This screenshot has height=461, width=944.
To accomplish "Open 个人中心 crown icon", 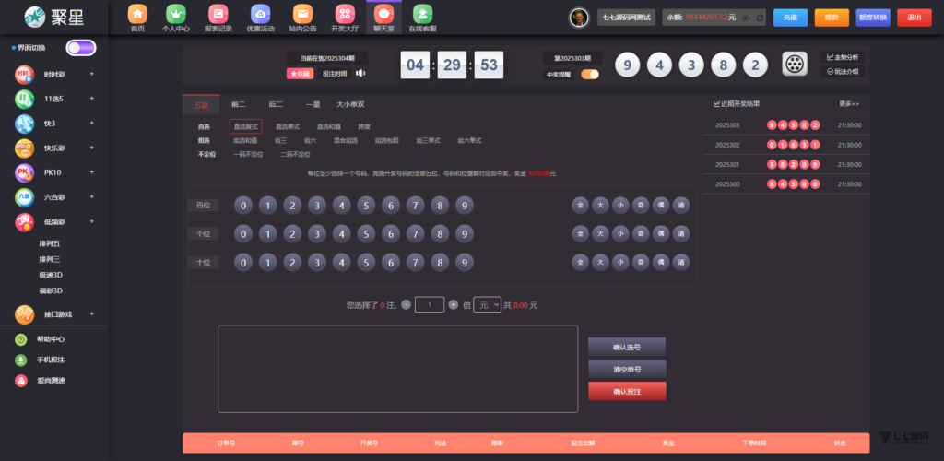I will click(x=175, y=15).
